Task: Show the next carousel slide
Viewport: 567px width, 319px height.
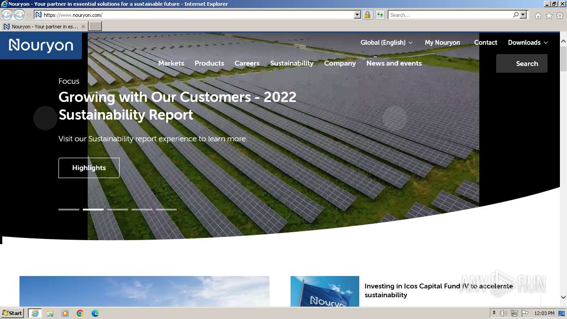Action: (x=395, y=118)
